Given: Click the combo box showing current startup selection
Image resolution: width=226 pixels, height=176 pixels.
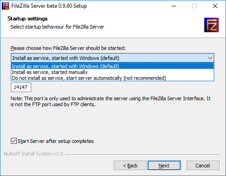Looking at the screenshot, I should 112,58.
